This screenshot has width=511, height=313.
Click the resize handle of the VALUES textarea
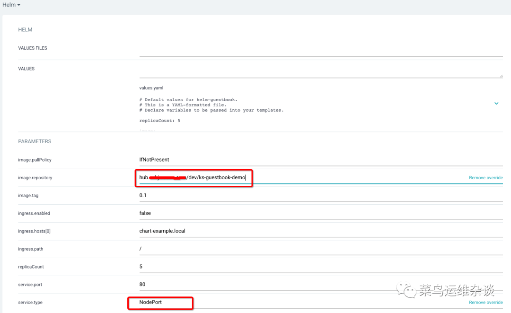click(501, 76)
